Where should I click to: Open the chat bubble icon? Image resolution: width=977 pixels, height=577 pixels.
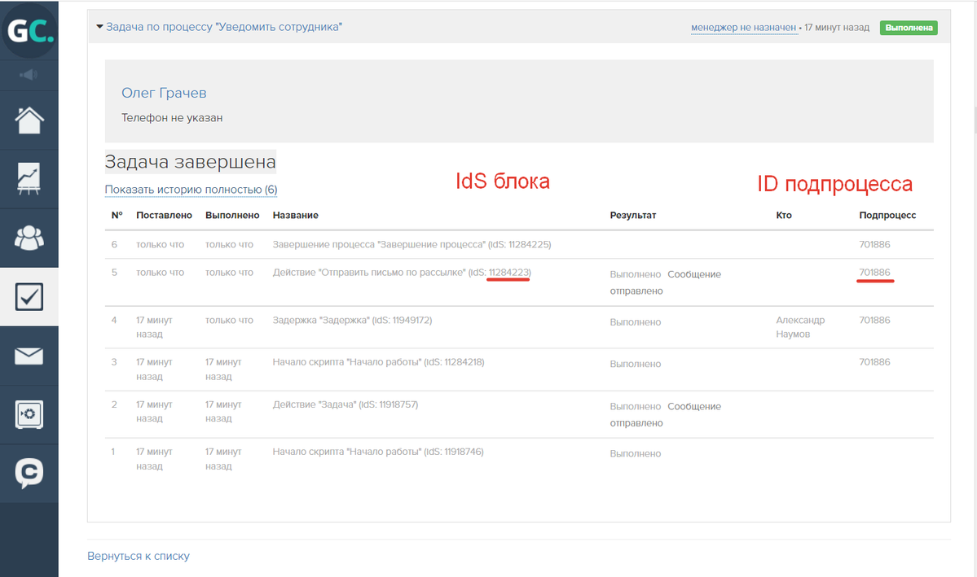29,474
